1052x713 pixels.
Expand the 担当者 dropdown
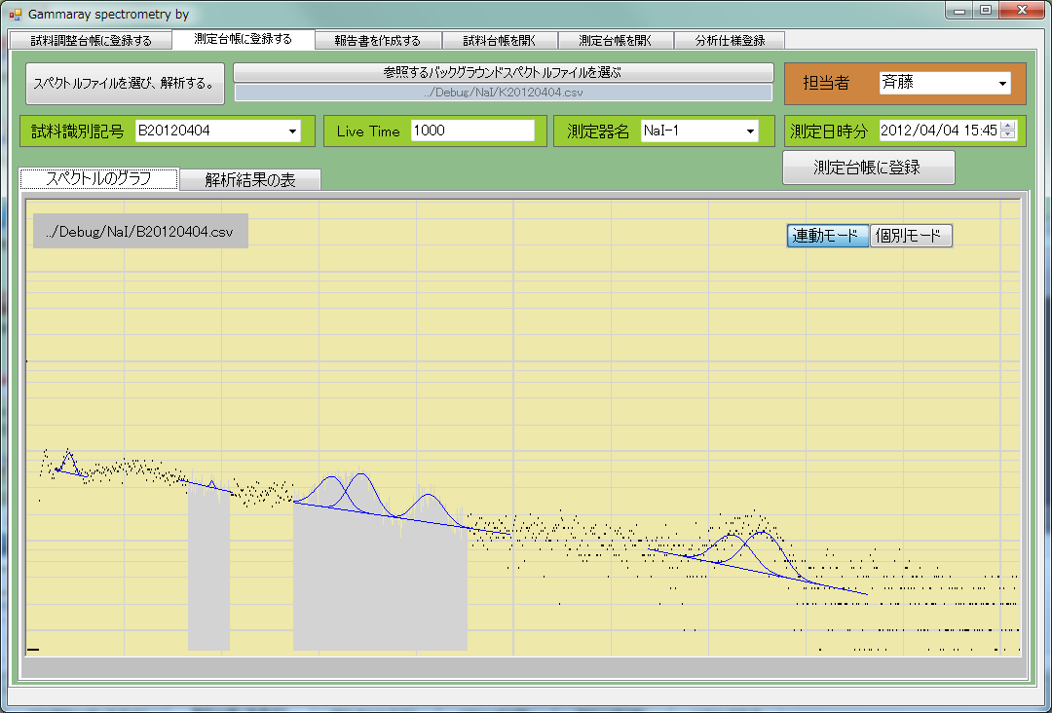(x=1002, y=84)
